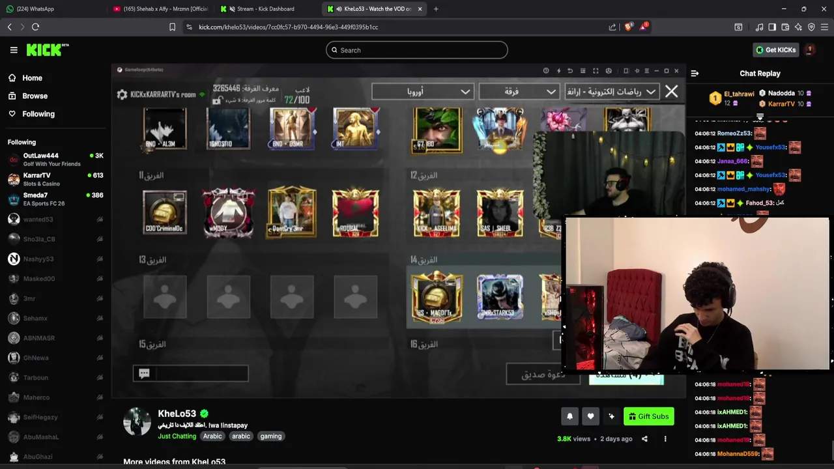Unmute the Stream - Kick Dashboard tab audio icon
Screen dimensions: 834x469
point(232,9)
